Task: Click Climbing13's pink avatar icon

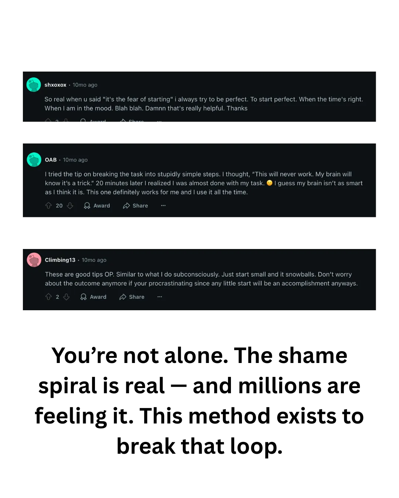Action: coord(34,260)
